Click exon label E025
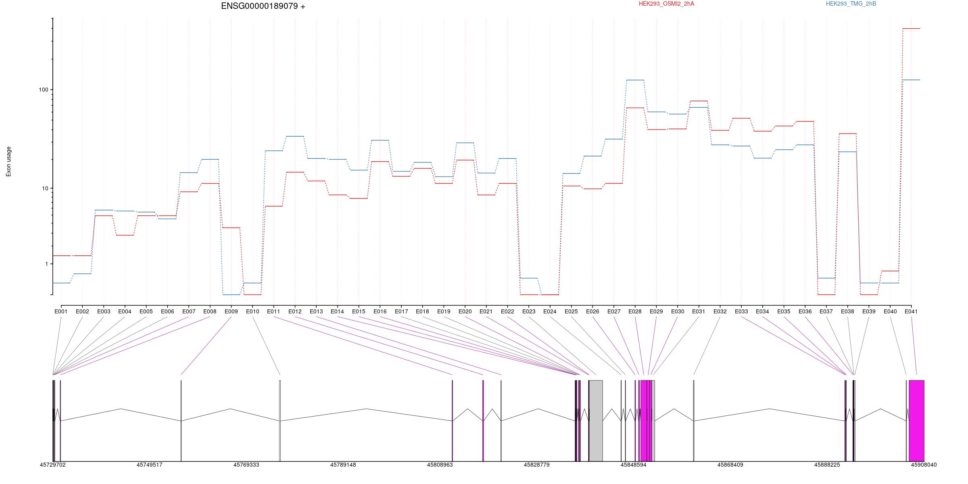This screenshot has height=484, width=968. [571, 311]
